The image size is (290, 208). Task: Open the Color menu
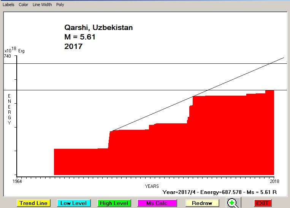coord(24,5)
